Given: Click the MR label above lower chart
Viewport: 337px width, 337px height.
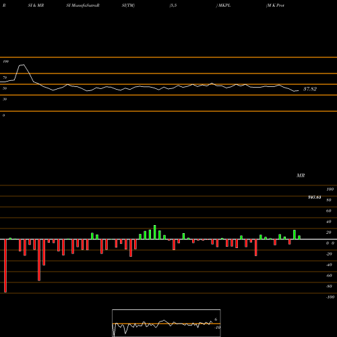Looking at the screenshot, I should point(301,175).
